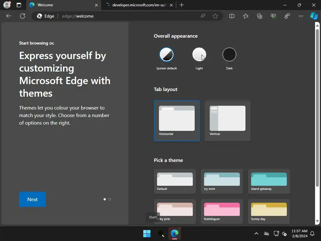Click the Read aloud icon in address bar
The height and width of the screenshot is (241, 321).
[203, 16]
